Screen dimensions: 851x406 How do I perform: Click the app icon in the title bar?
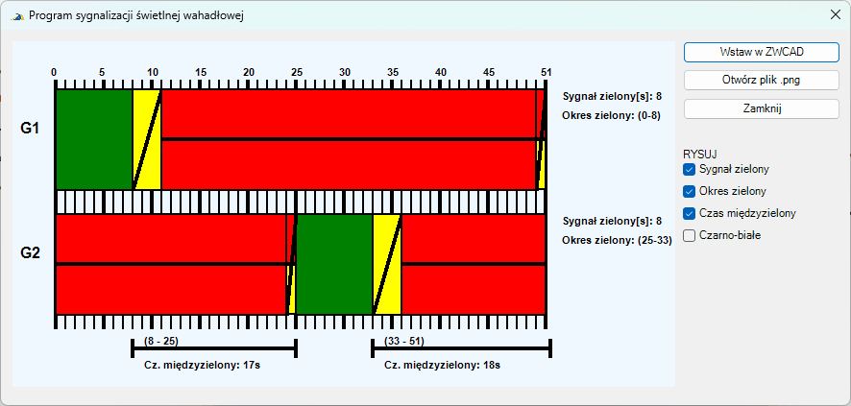18,15
